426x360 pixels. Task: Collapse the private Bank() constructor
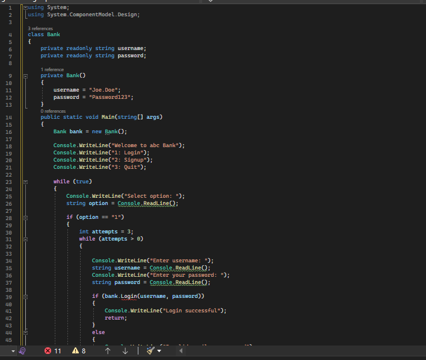tap(25, 76)
